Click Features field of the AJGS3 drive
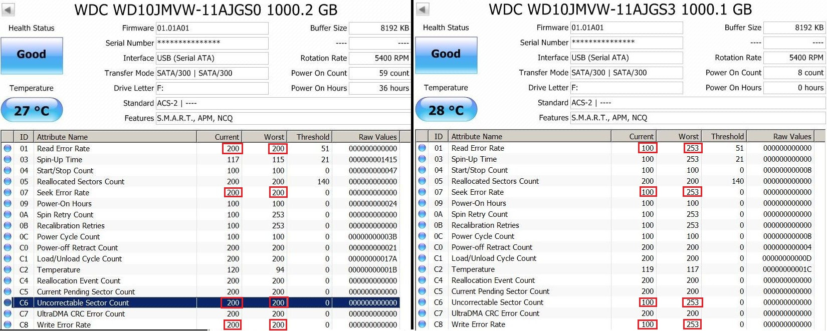 pyautogui.click(x=698, y=118)
